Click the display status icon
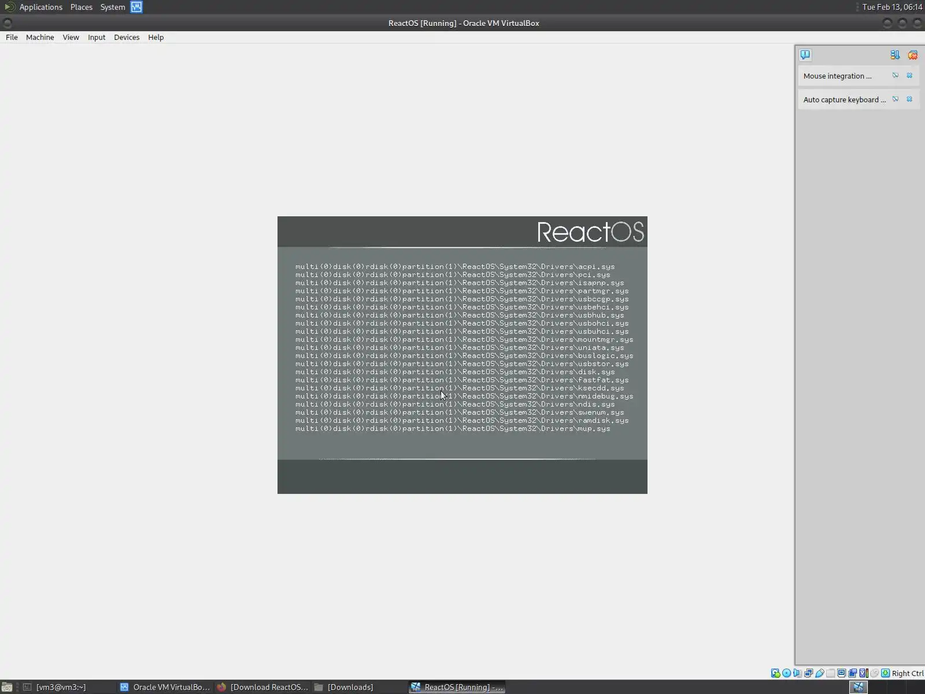The image size is (925, 694). [x=842, y=673]
